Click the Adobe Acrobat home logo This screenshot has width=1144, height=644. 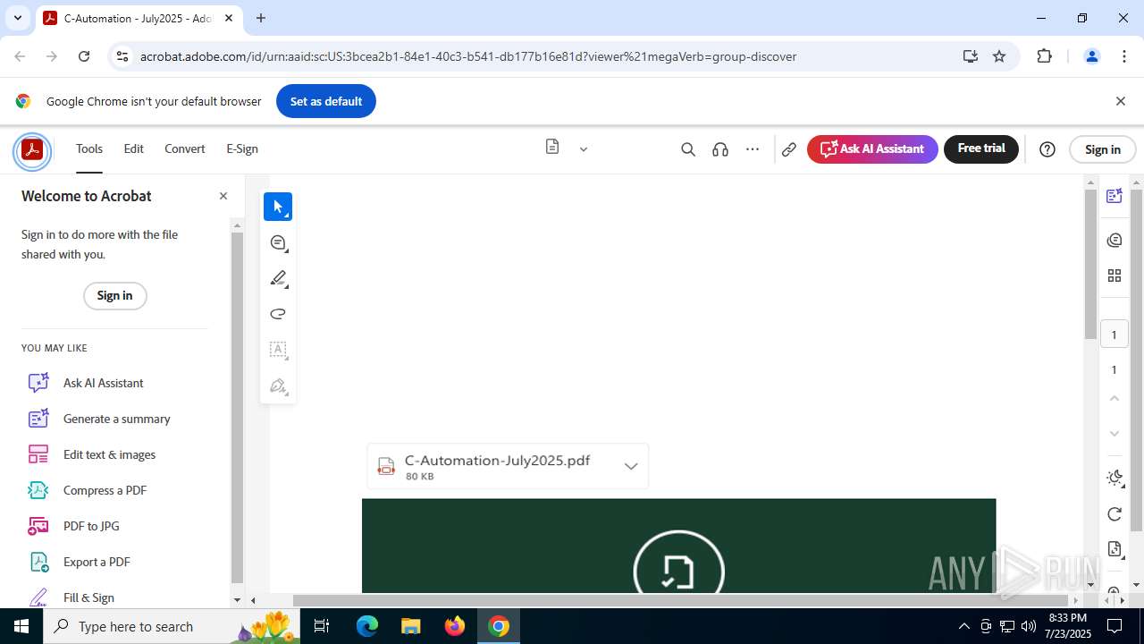pos(32,149)
